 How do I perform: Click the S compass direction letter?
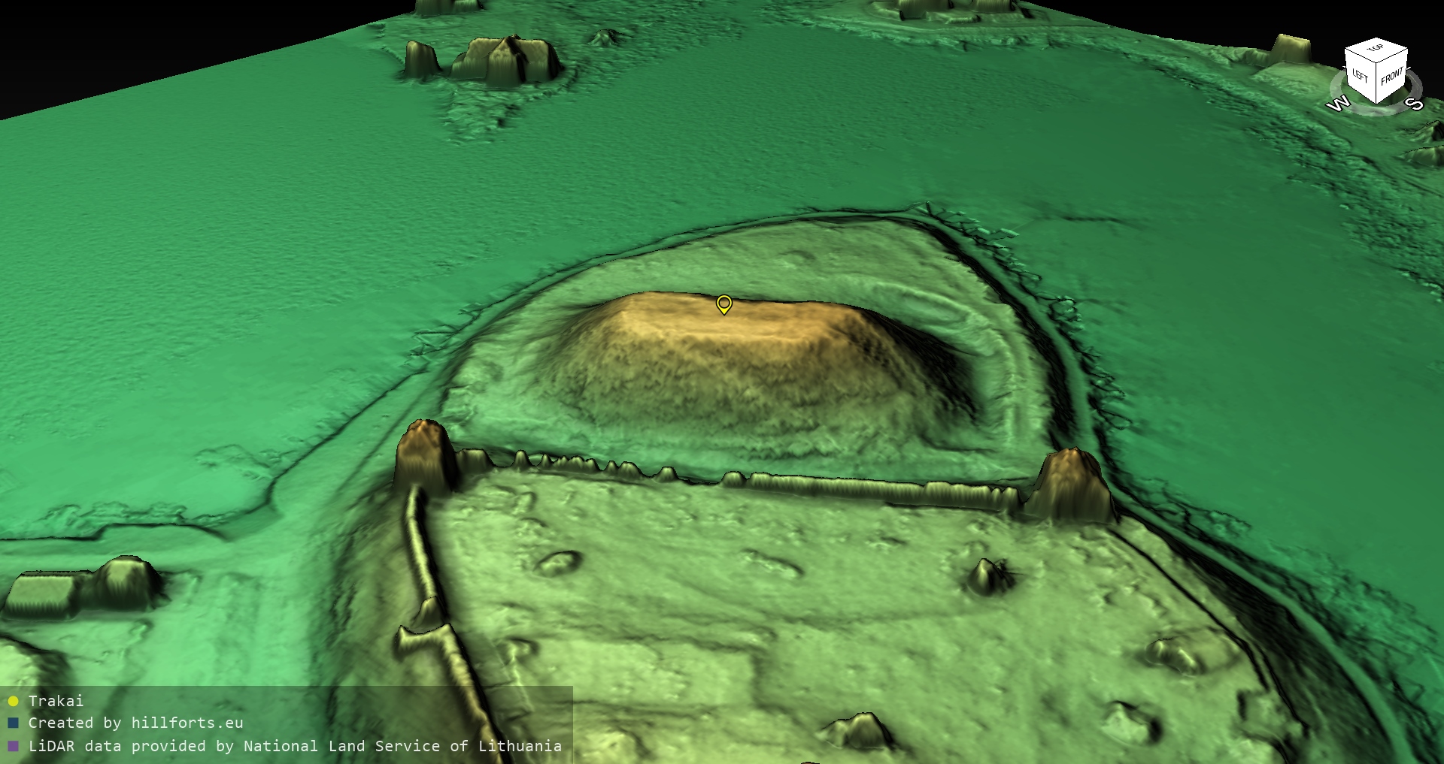[1414, 104]
